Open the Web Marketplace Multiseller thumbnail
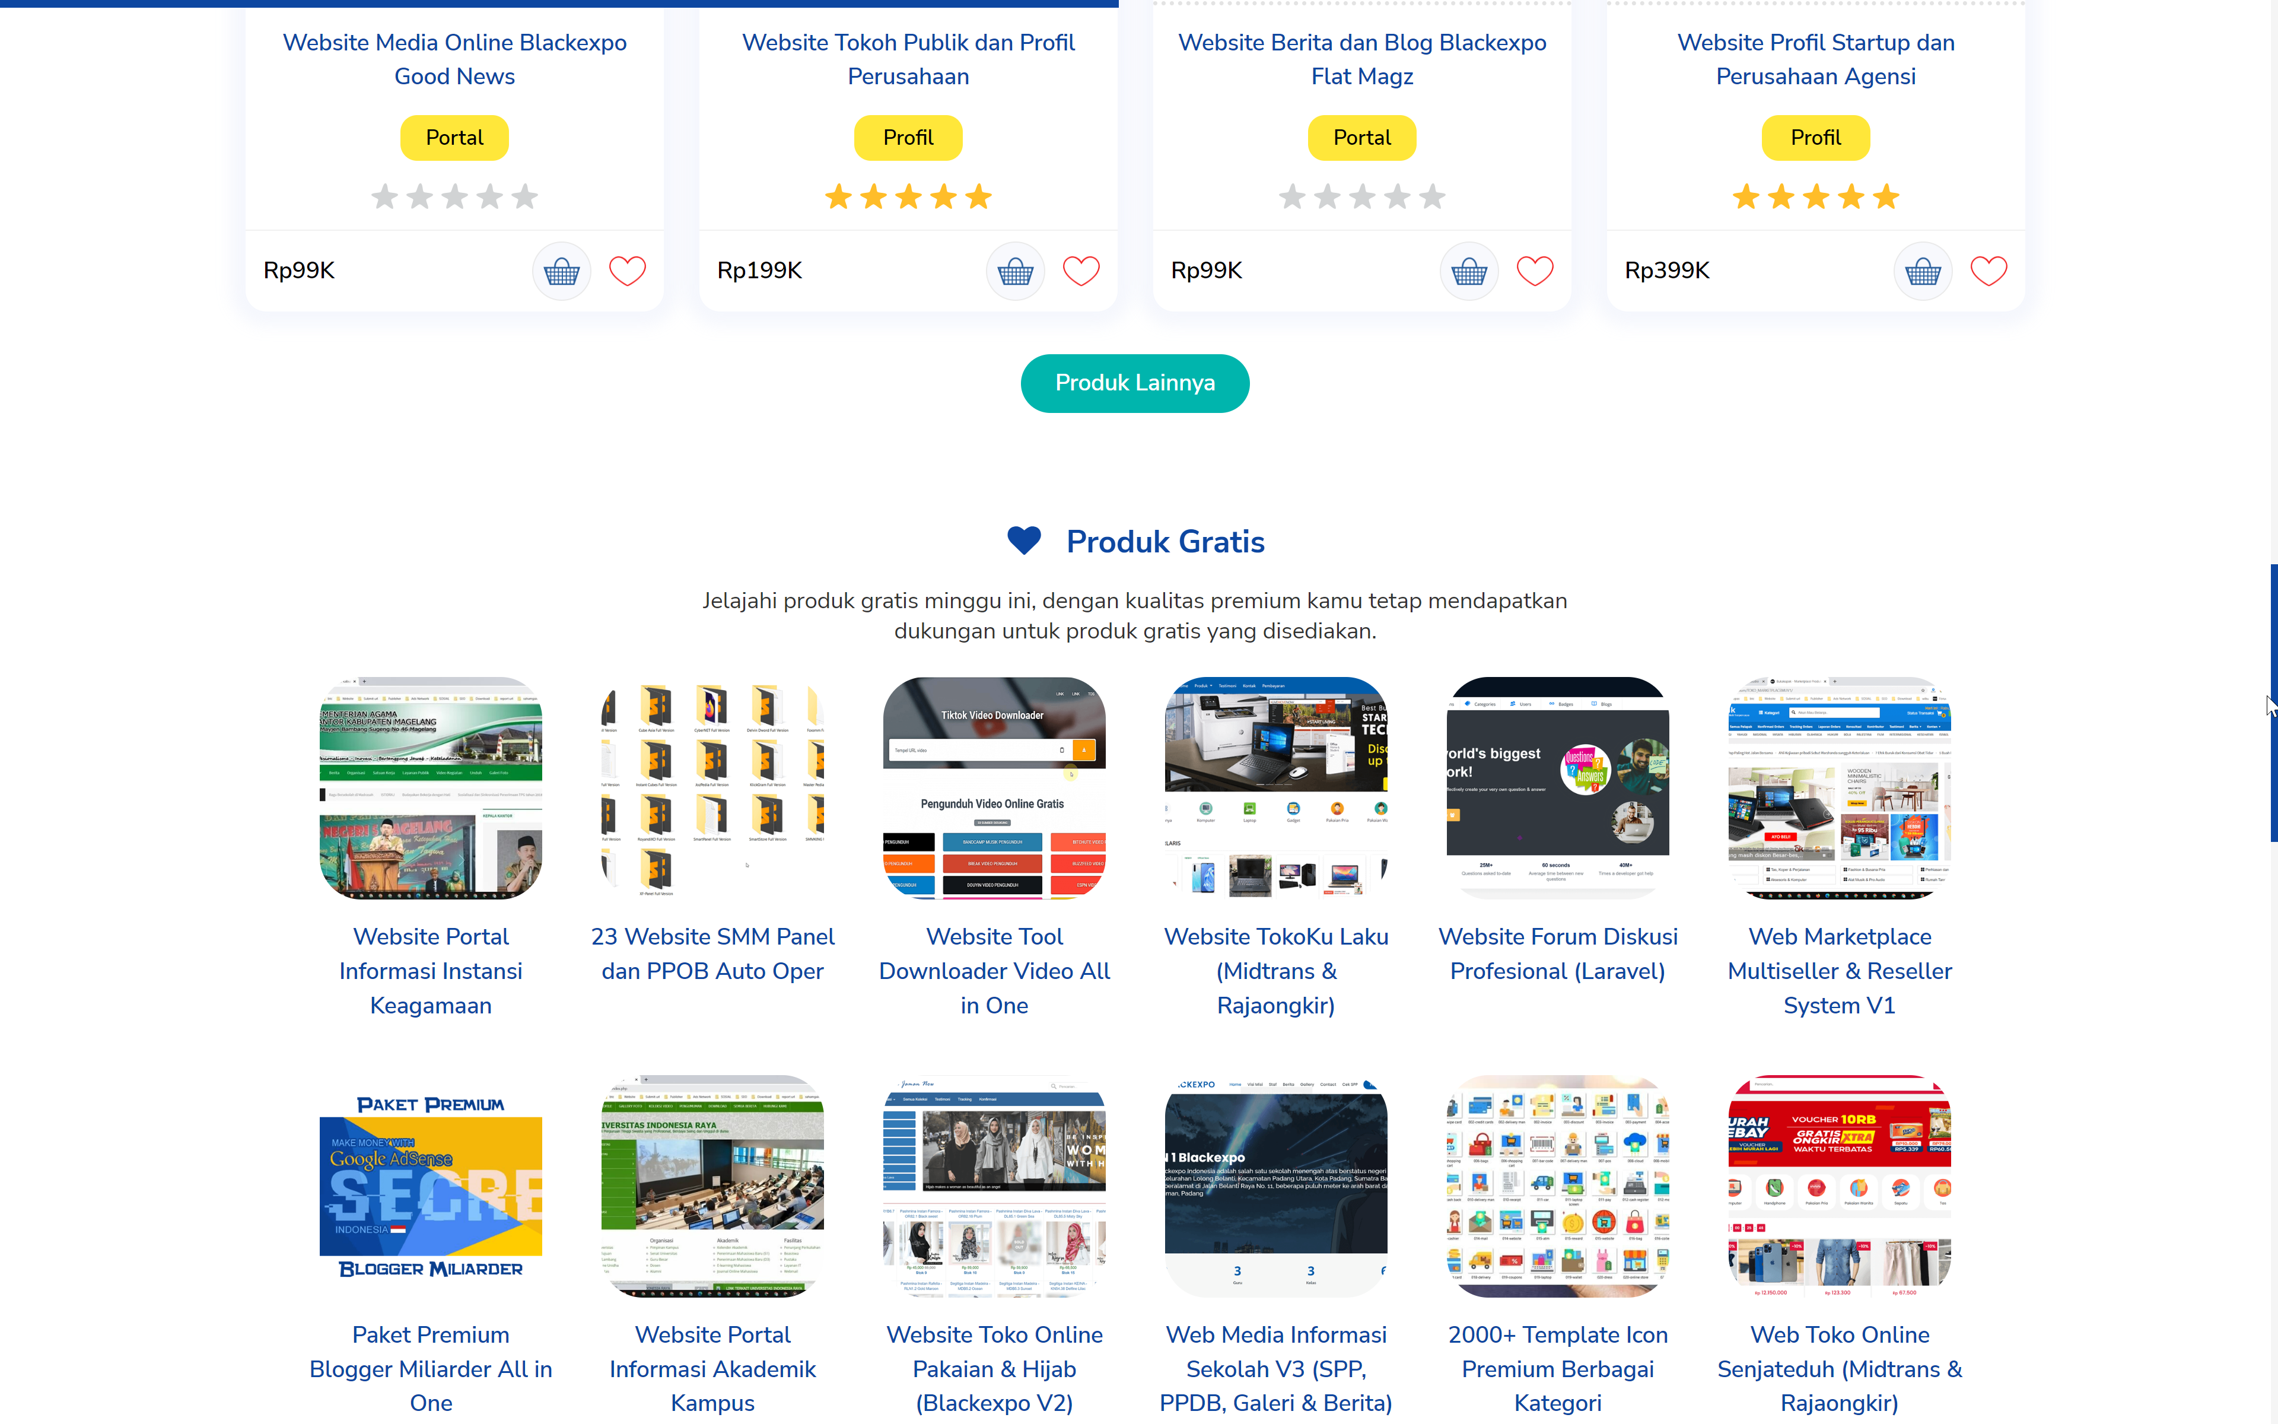The height and width of the screenshot is (1424, 2278). pos(1840,787)
